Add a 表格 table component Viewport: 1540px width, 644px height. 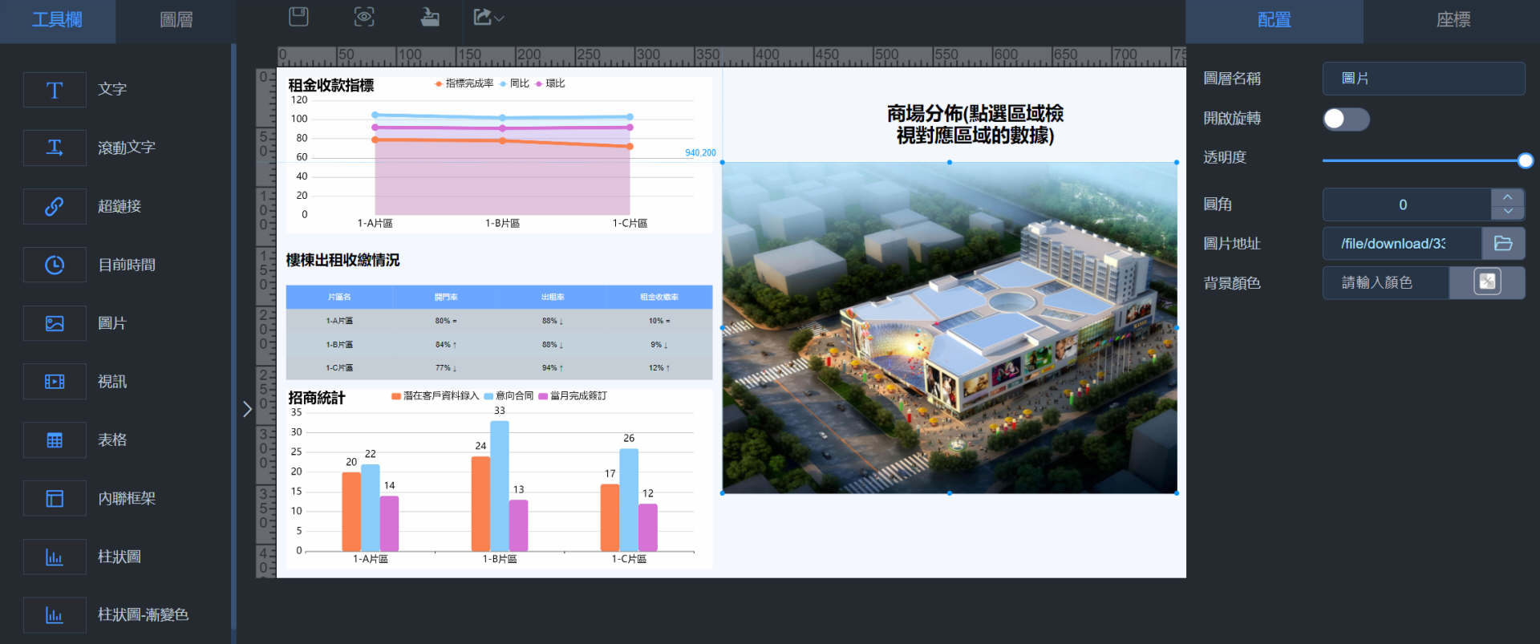click(55, 440)
